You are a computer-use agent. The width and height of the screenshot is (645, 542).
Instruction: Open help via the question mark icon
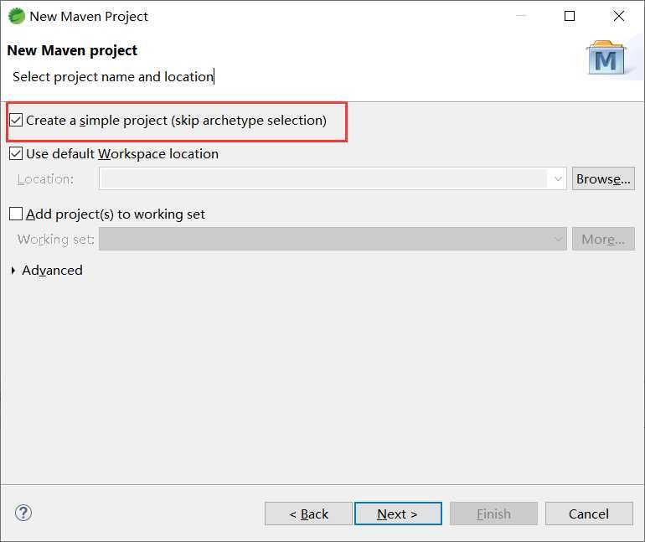[x=23, y=513]
